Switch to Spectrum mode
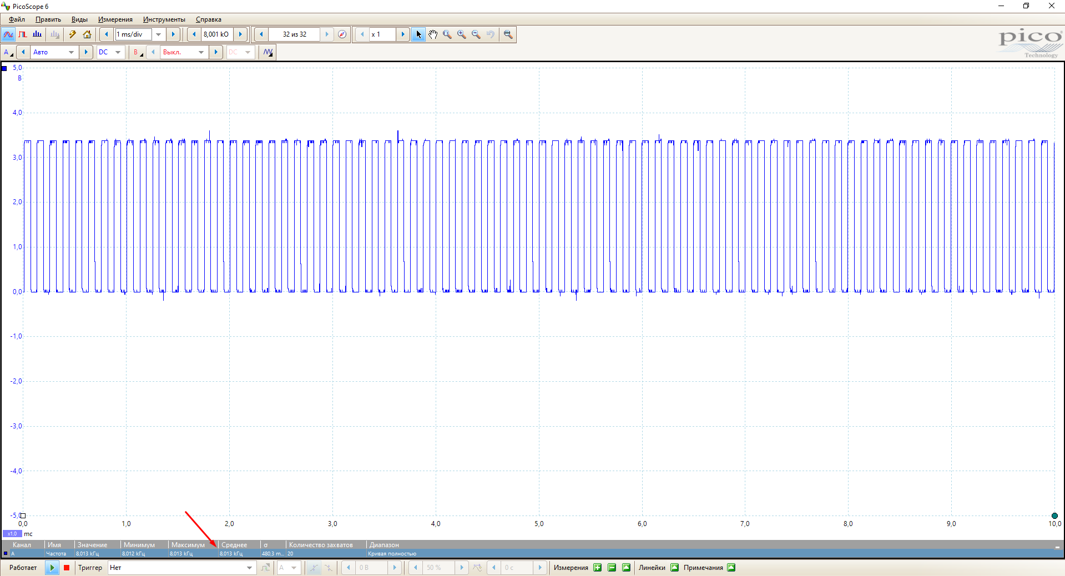Screen dimensions: 1065x576 [x=37, y=34]
